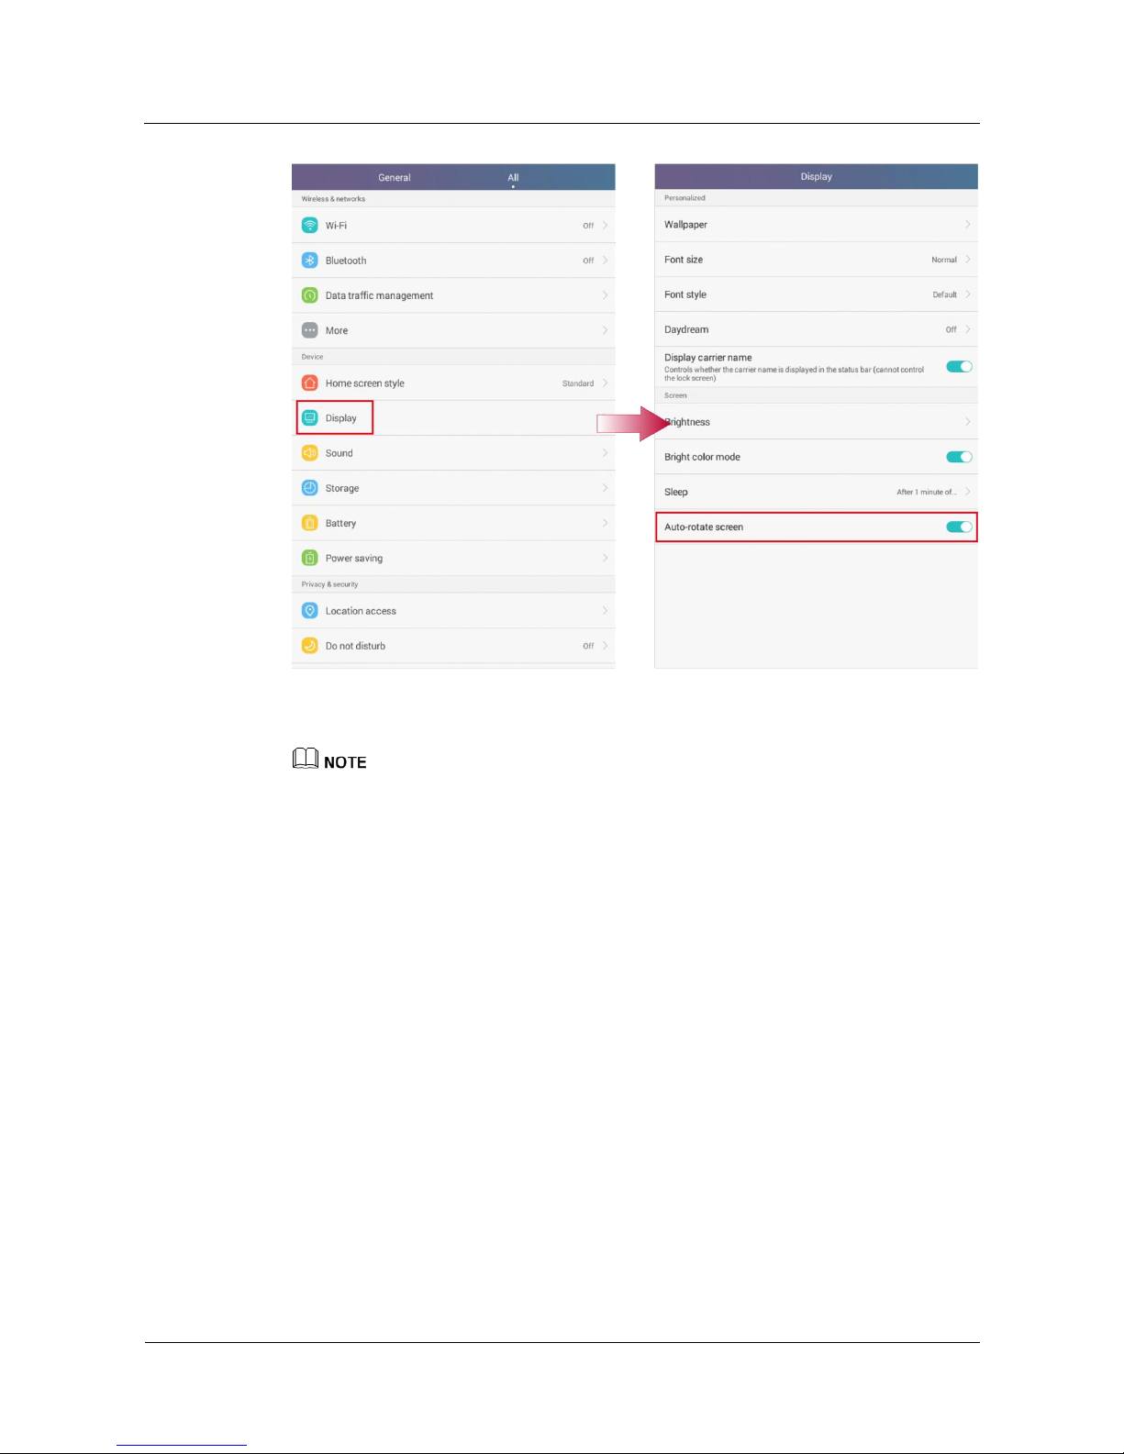
Task: Tap the Battery icon
Action: point(310,523)
